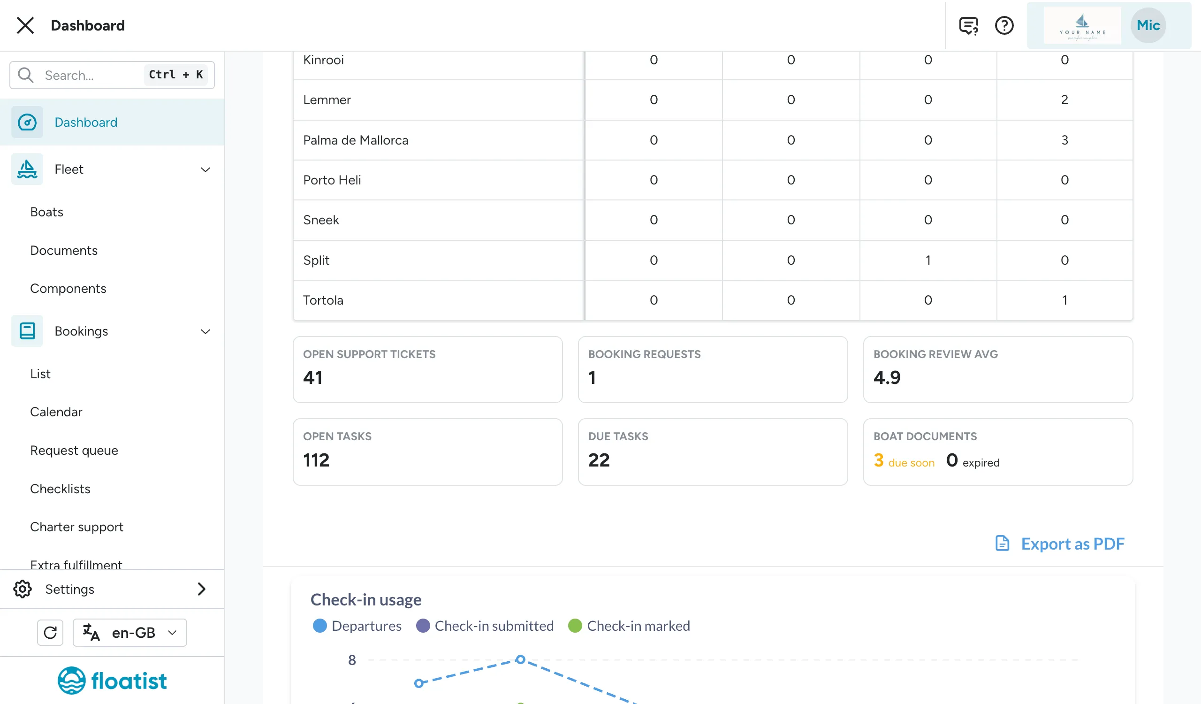Viewport: 1201px width, 704px height.
Task: Focus the Search input field
Action: click(x=112, y=75)
